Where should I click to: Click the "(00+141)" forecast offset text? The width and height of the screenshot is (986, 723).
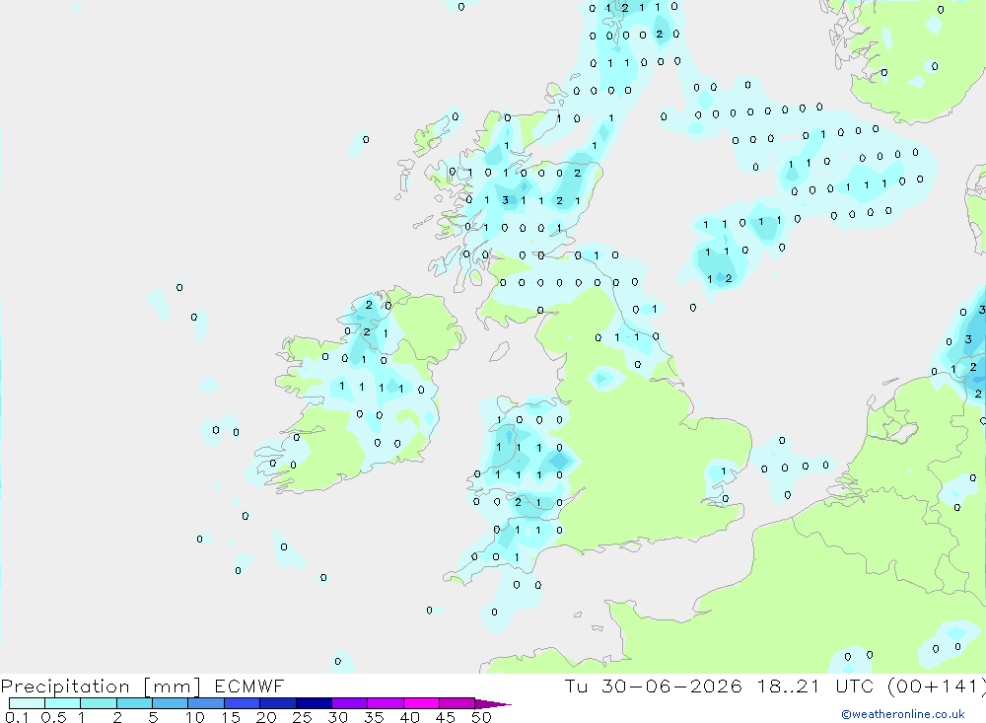pos(937,686)
